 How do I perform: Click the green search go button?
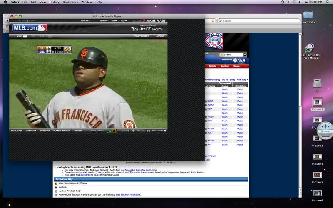pos(245,55)
